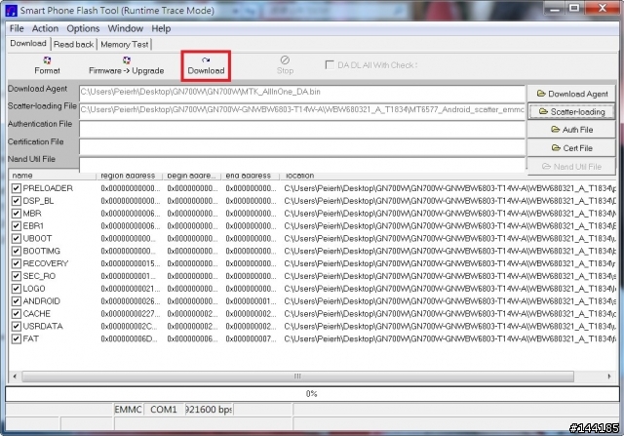Pick a Cert File with its button

[x=571, y=148]
